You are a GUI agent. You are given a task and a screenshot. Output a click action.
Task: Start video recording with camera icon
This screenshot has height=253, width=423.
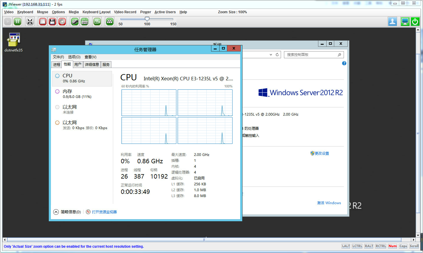[97, 21]
